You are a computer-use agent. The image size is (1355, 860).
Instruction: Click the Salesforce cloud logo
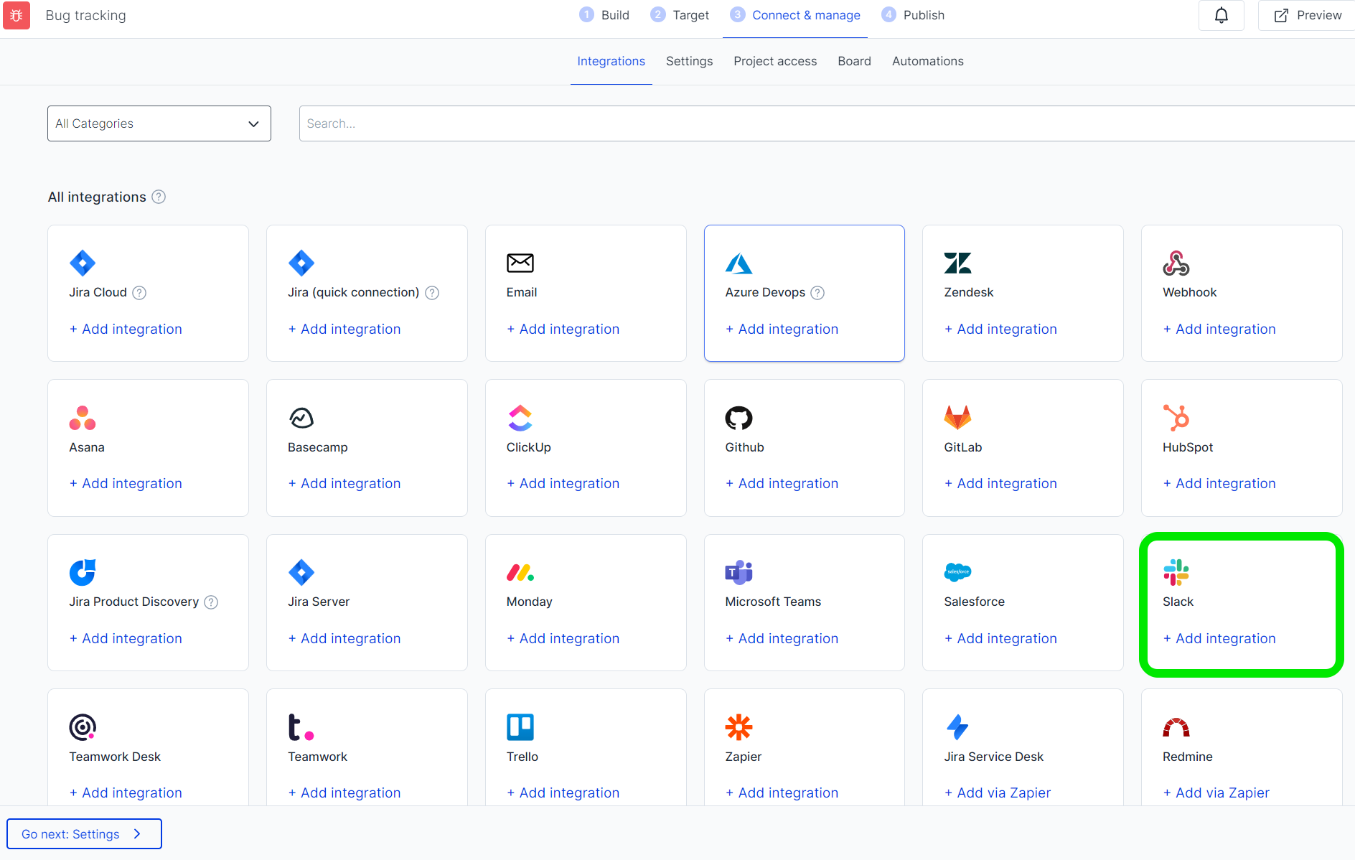pos(957,572)
